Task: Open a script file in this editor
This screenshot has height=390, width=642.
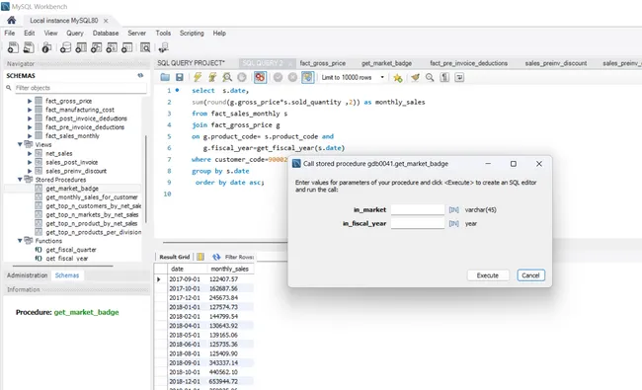Action: [165, 77]
